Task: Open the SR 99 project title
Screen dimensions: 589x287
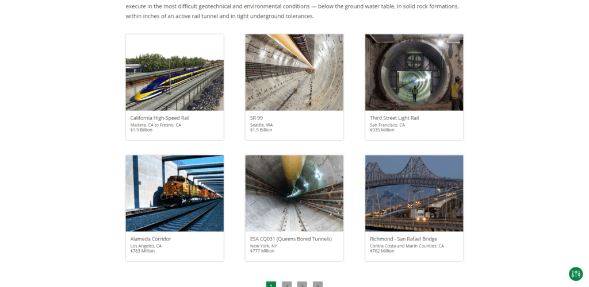Action: pyautogui.click(x=257, y=118)
